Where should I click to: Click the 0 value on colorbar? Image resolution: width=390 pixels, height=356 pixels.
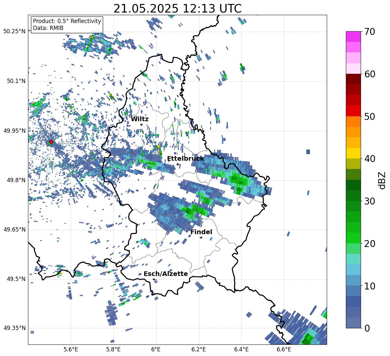(367, 328)
